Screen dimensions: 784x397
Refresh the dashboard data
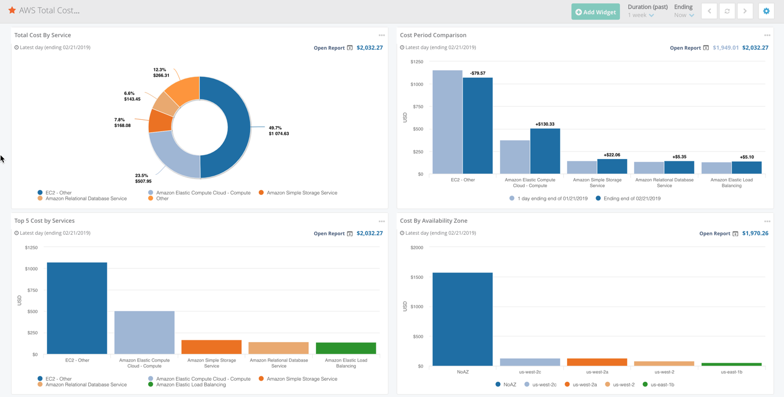pyautogui.click(x=727, y=11)
